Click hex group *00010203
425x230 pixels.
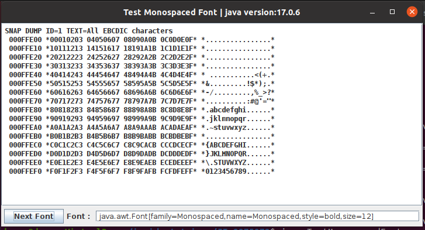[x=64, y=40]
